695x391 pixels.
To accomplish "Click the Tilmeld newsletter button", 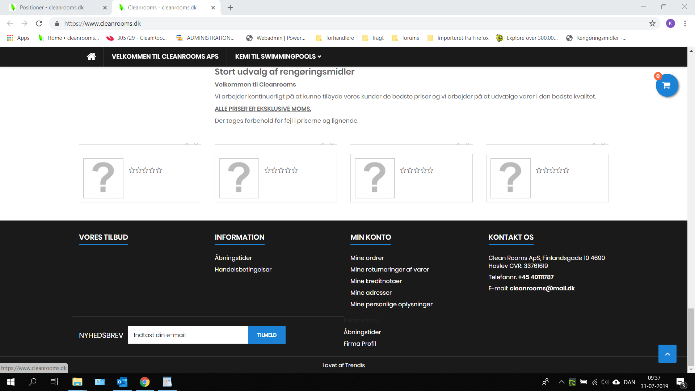I will [x=267, y=335].
